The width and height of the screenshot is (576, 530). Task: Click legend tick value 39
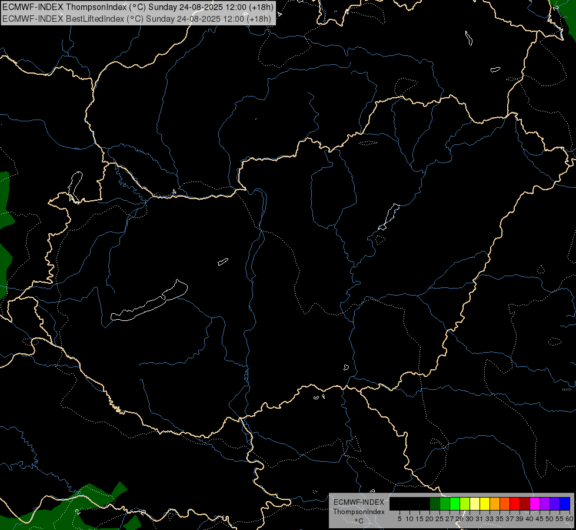click(x=519, y=519)
